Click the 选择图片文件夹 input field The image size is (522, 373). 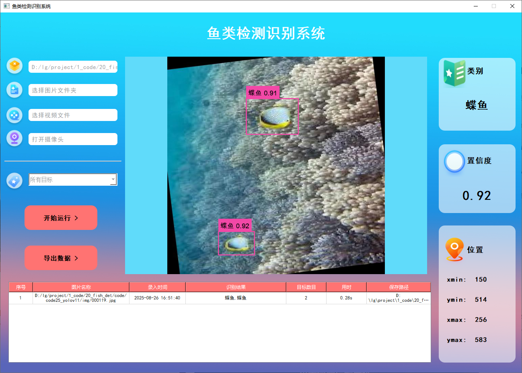pos(73,90)
